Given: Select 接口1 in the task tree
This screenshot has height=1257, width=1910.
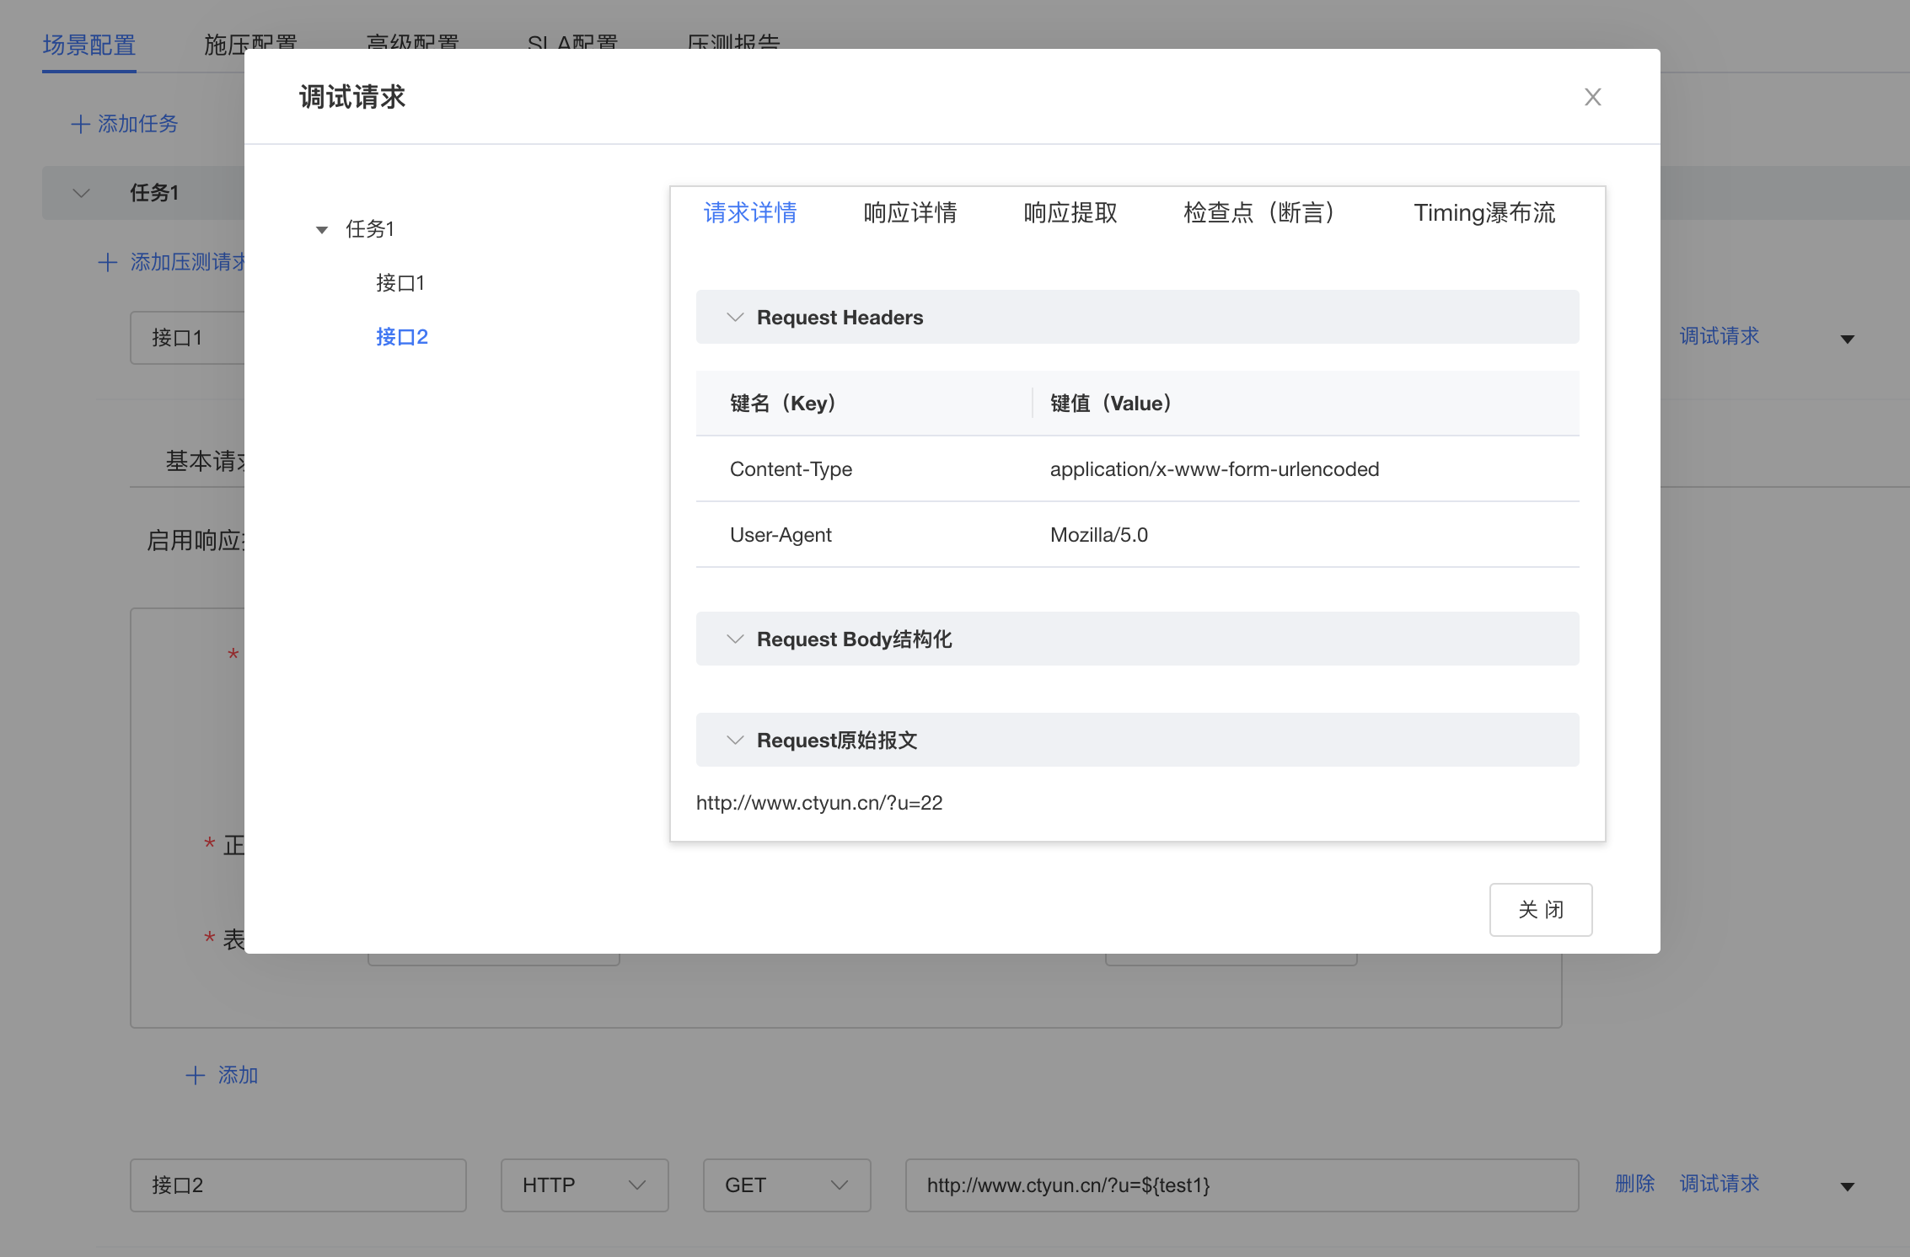Looking at the screenshot, I should coord(400,283).
